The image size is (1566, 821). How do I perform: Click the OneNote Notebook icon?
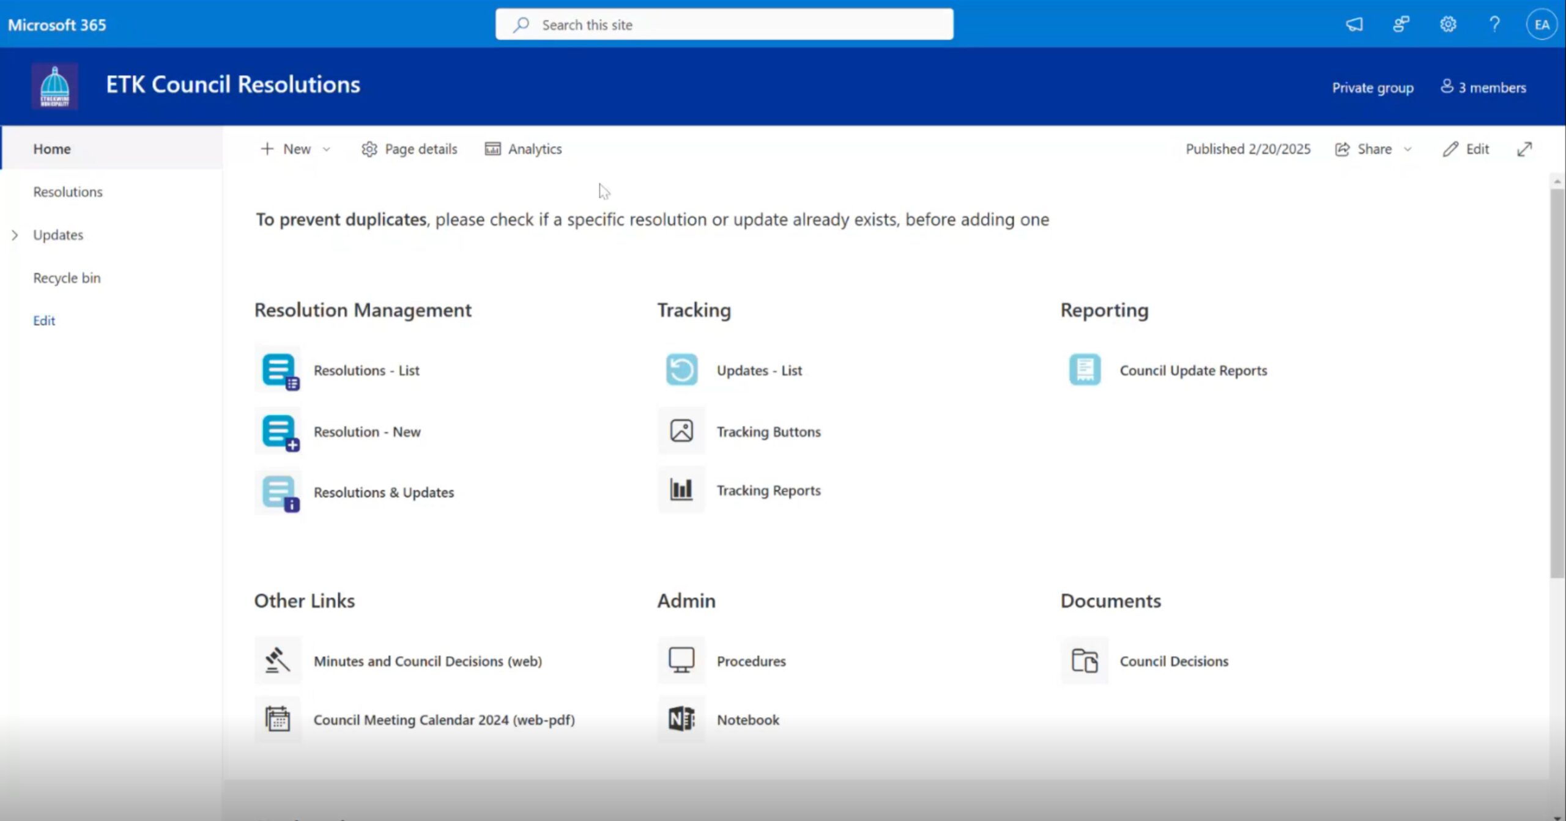681,720
